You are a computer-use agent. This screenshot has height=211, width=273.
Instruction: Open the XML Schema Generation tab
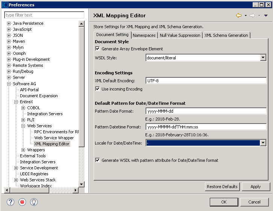[x=226, y=35]
